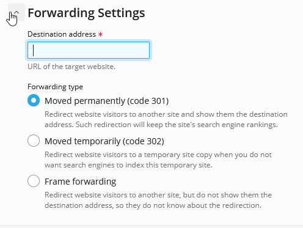The height and width of the screenshot is (228, 303).
Task: Select the Frame forwarding radio button
Action: click(x=34, y=181)
